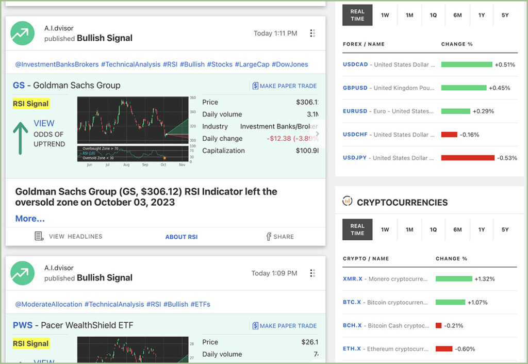Select the Forex 1Y tab
The width and height of the screenshot is (528, 364).
[x=482, y=15]
